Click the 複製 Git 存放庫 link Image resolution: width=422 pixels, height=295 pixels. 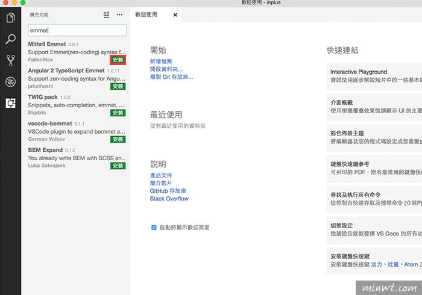point(171,77)
